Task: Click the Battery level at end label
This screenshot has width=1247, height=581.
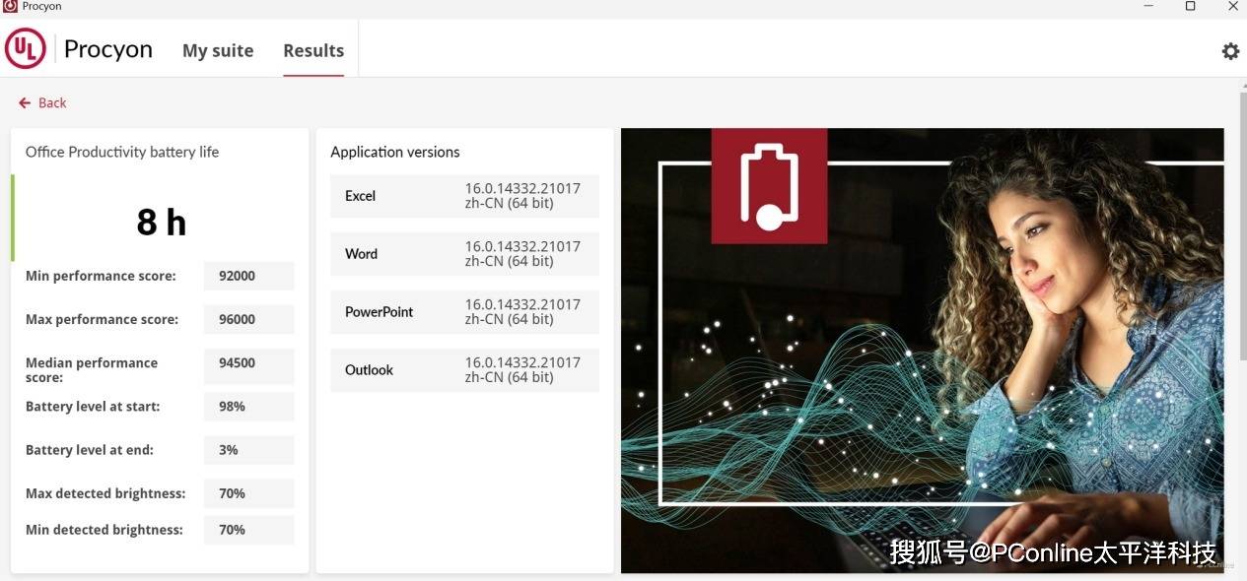Action: pos(90,450)
